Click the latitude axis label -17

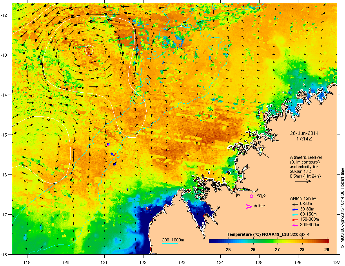click(x=4, y=214)
